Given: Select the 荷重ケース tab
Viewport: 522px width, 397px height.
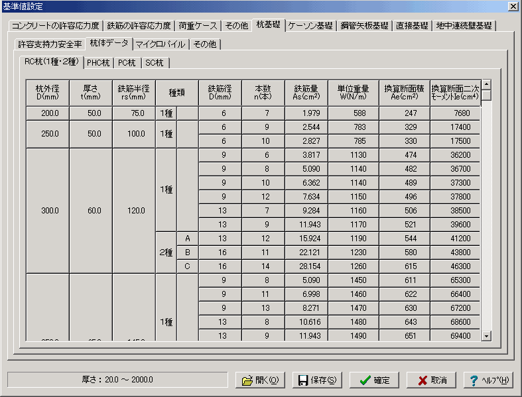Looking at the screenshot, I should 197,26.
